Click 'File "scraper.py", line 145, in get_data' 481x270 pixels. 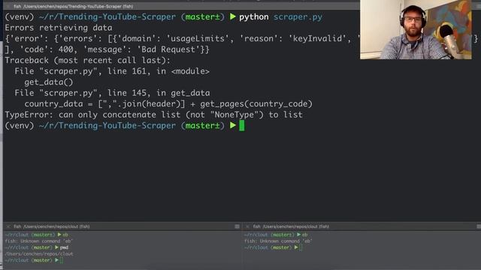pos(112,93)
